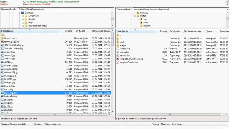
Task: Click the template_thumbnail.png file icon
Action: 118,59
